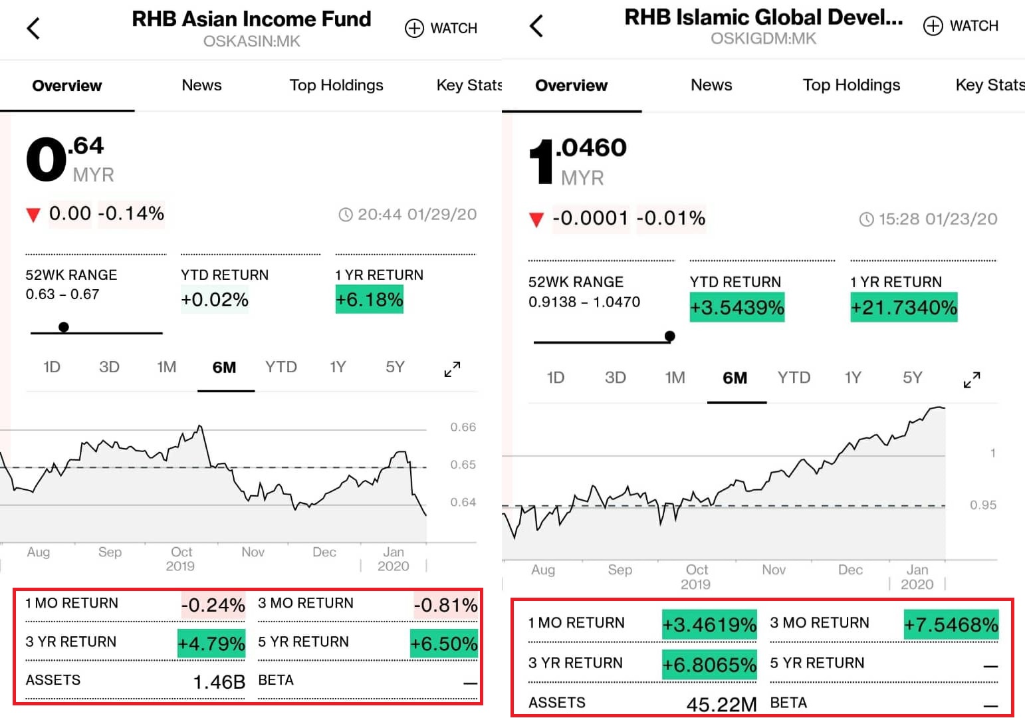1025x718 pixels.
Task: Click the +6.8065% 3 YR return value
Action: click(x=709, y=664)
